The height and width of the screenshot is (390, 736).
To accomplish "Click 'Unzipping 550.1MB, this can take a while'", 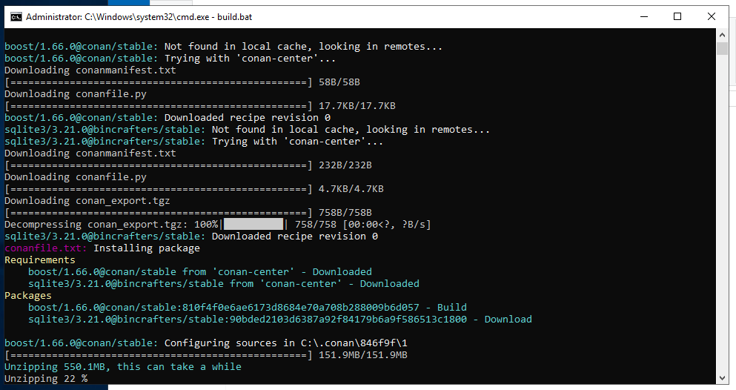I will pos(123,367).
